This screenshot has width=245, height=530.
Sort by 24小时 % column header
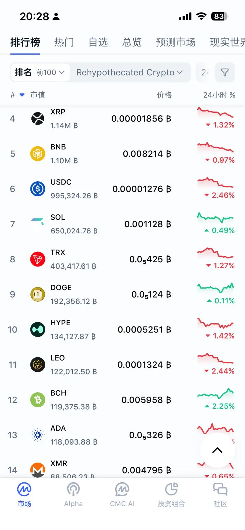(219, 95)
